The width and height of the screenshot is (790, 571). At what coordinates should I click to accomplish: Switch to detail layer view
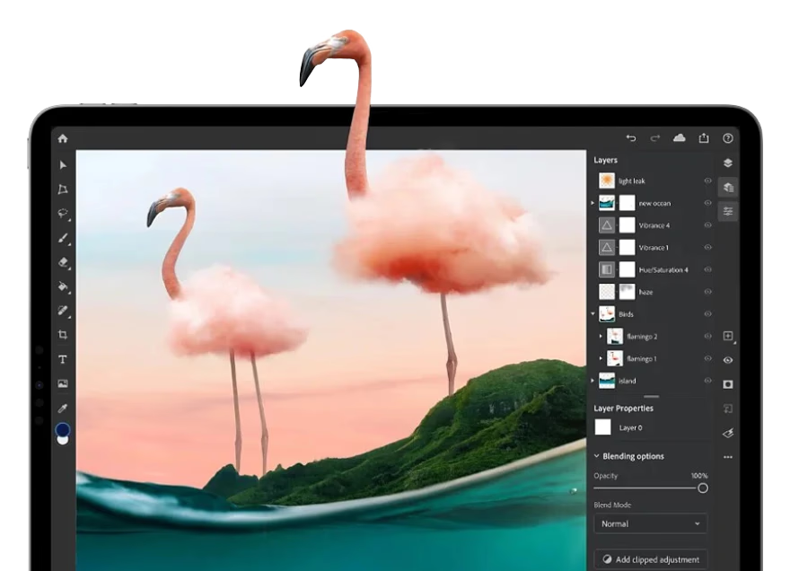728,188
